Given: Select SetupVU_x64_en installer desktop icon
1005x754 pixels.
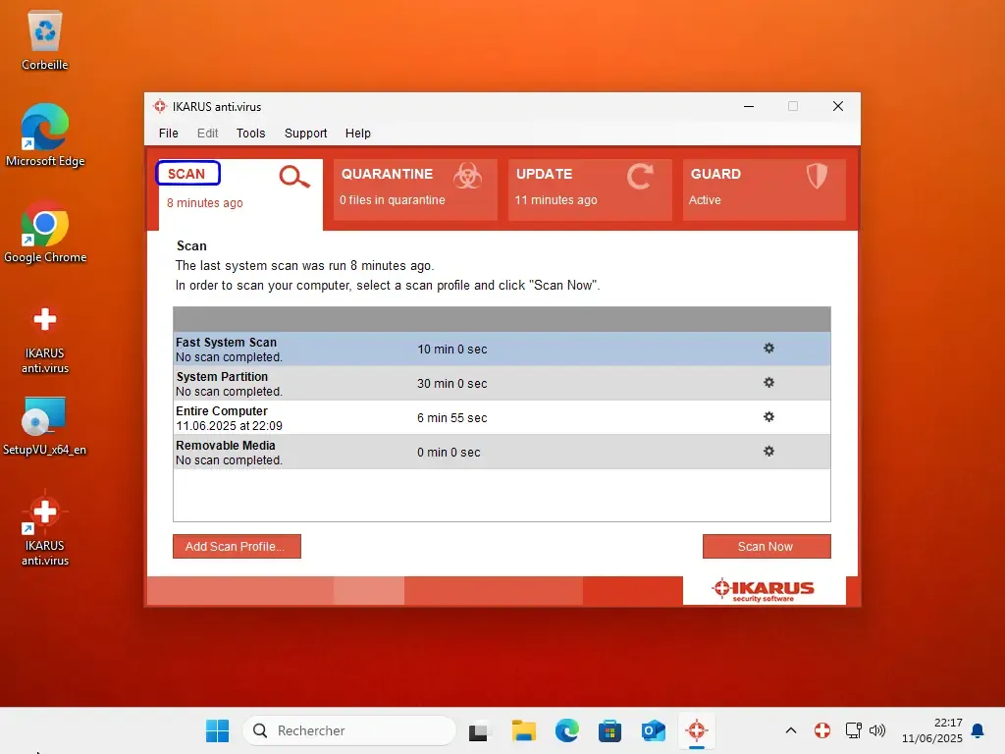Looking at the screenshot, I should tap(44, 426).
